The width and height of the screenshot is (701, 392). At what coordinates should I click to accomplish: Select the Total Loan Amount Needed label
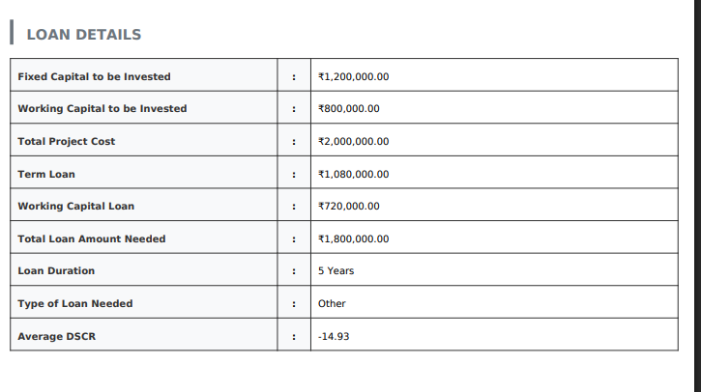click(92, 239)
